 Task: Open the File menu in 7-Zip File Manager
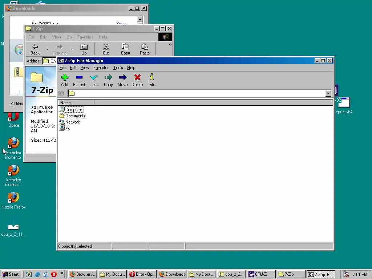coord(62,68)
